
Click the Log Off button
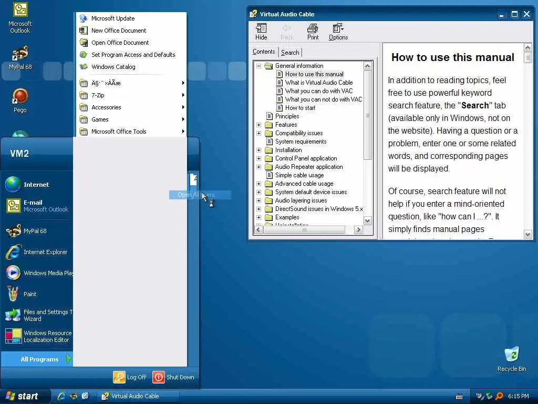pyautogui.click(x=130, y=377)
